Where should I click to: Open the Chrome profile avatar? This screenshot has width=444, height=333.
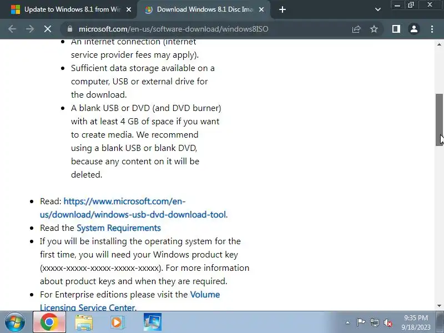414,29
